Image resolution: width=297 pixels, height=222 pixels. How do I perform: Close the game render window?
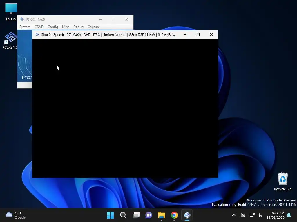point(211,35)
